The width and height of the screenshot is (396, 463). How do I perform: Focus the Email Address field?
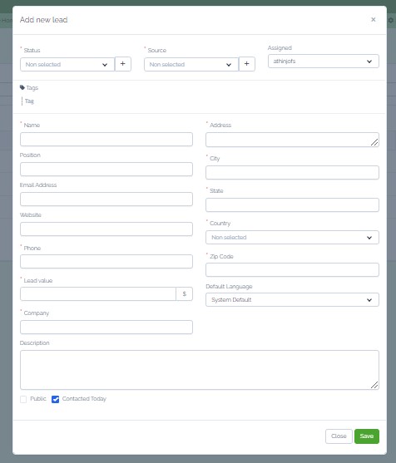(106, 199)
